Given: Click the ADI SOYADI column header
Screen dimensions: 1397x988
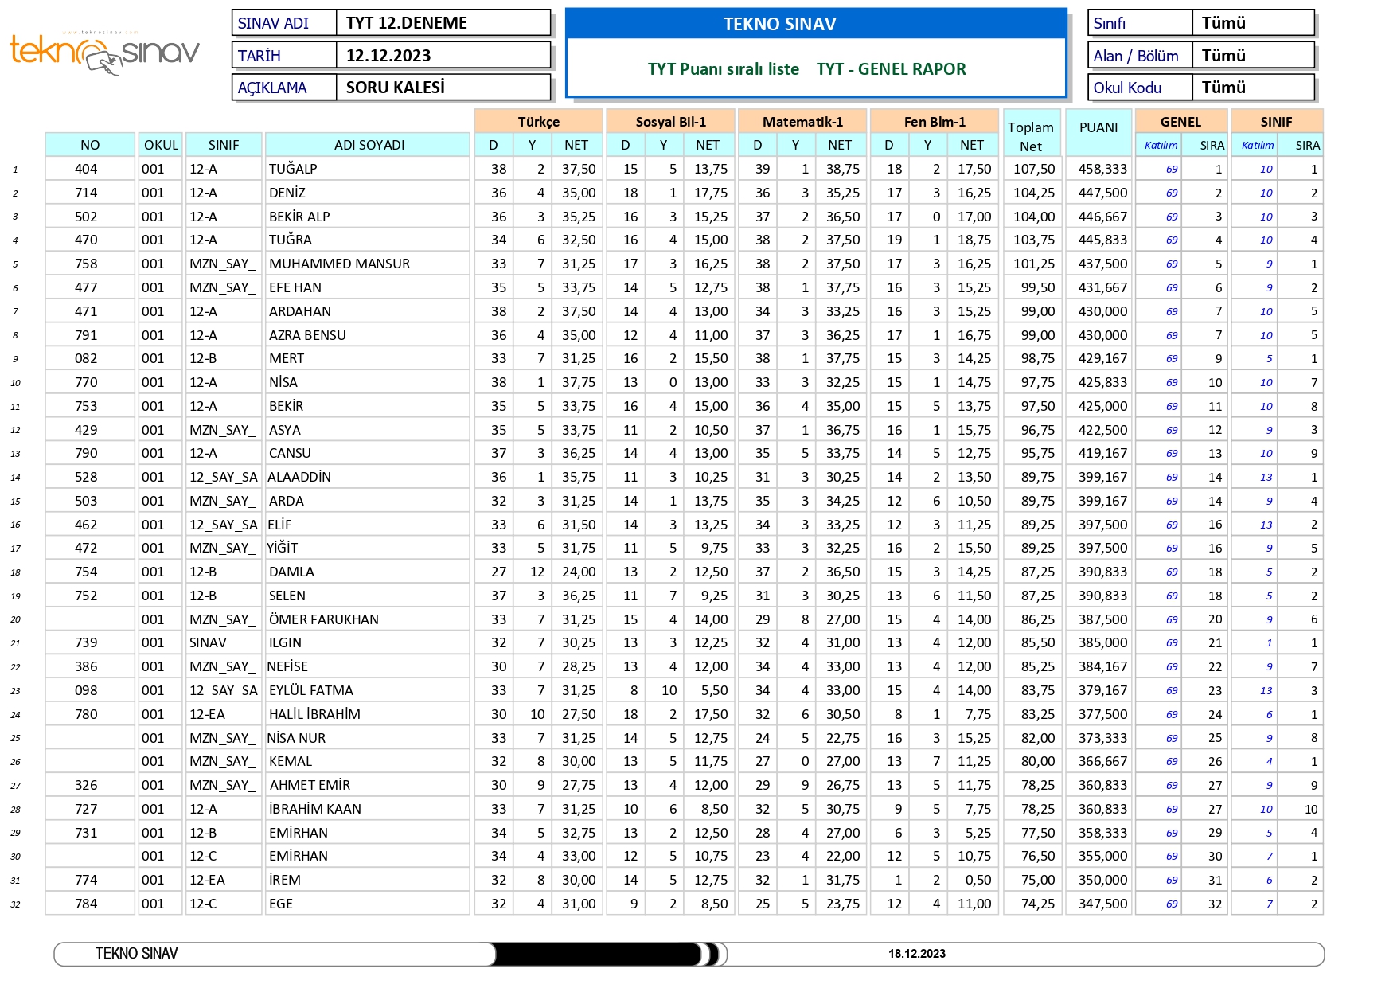Looking at the screenshot, I should [369, 145].
